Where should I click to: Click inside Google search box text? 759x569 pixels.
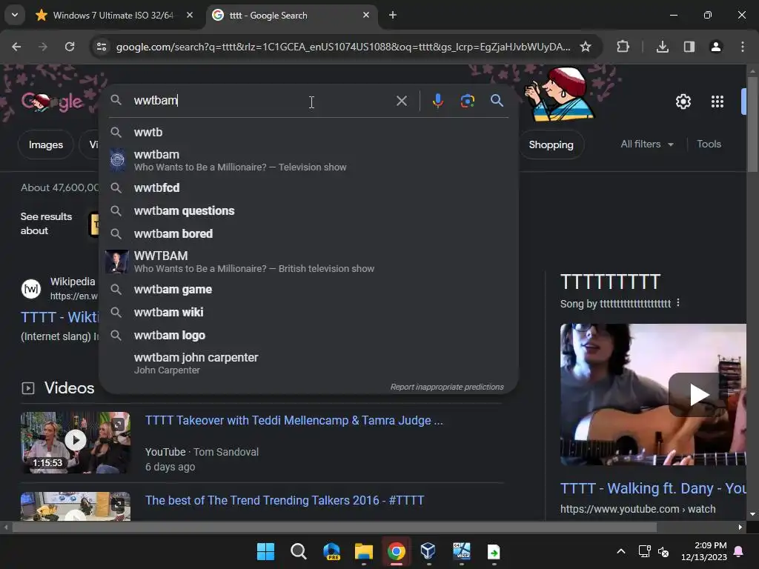point(261,101)
